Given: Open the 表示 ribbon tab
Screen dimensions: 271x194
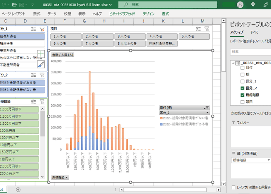Looking at the screenshot, I should pyautogui.click(x=82, y=14).
